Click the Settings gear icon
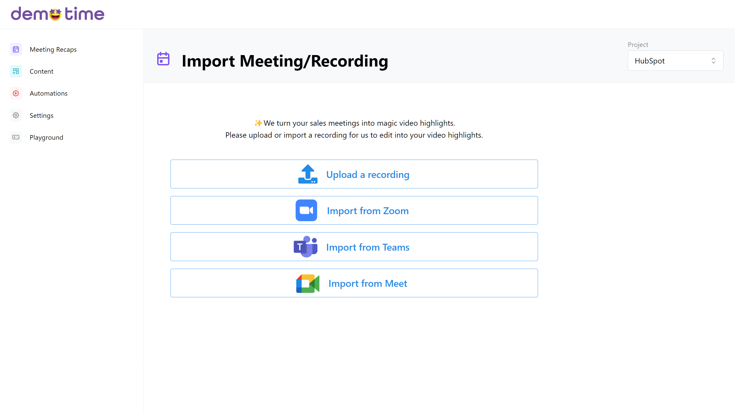735x413 pixels. [16, 115]
